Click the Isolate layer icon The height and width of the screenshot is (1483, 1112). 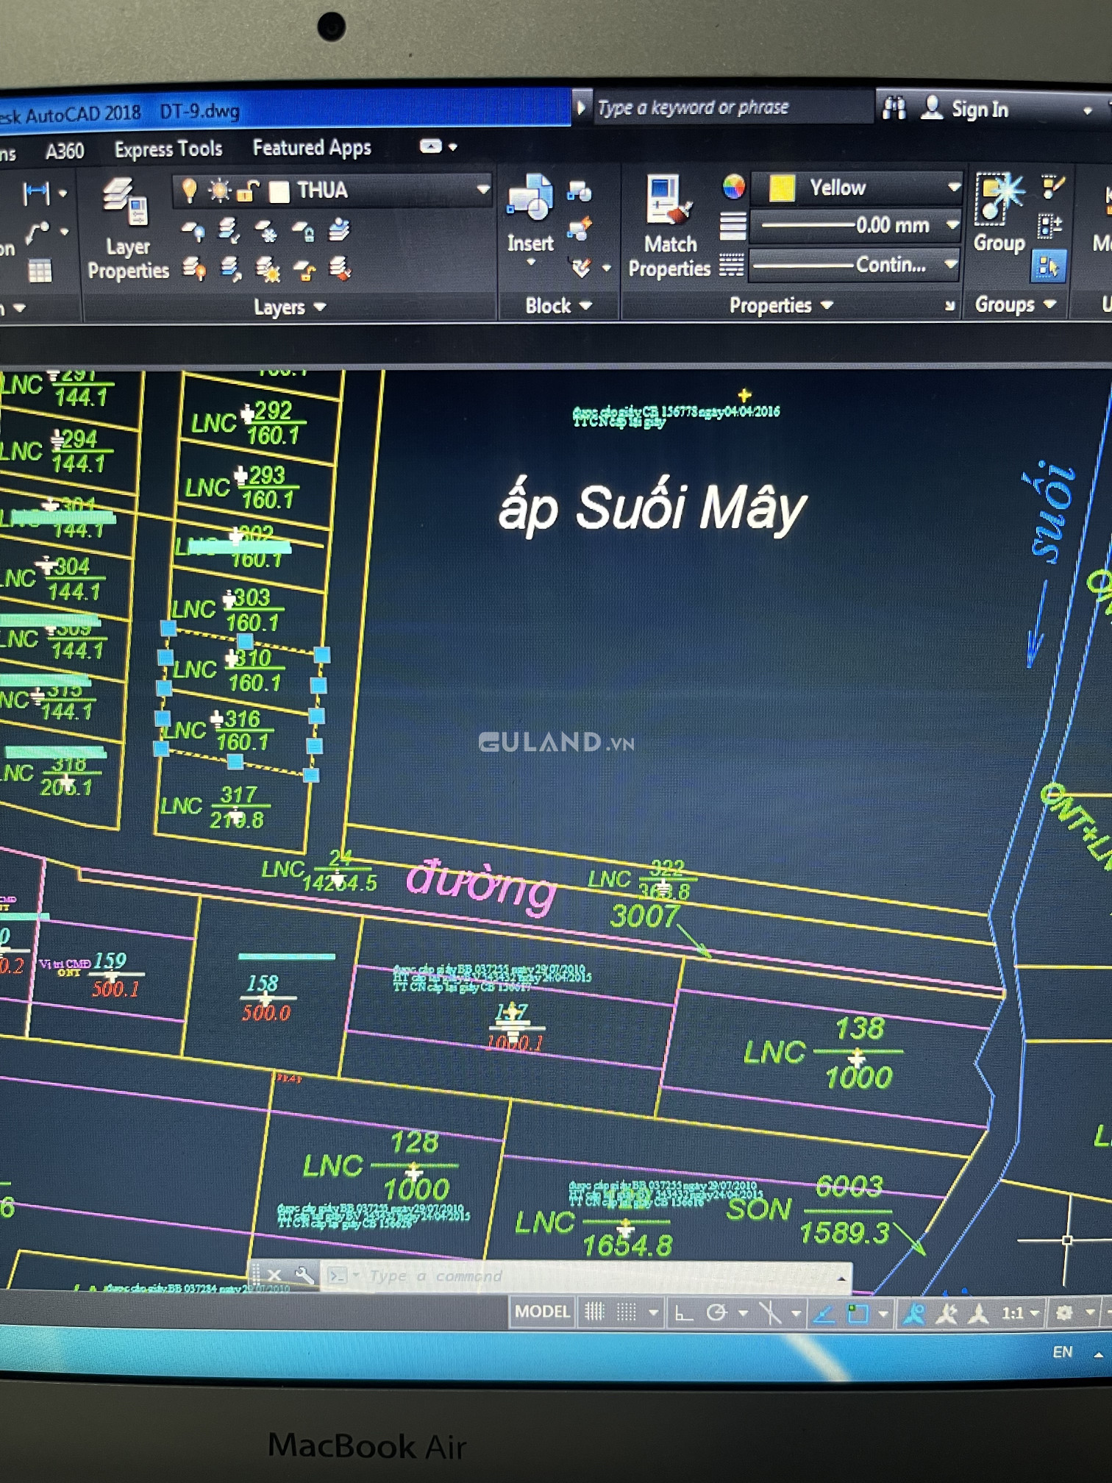pos(229,232)
